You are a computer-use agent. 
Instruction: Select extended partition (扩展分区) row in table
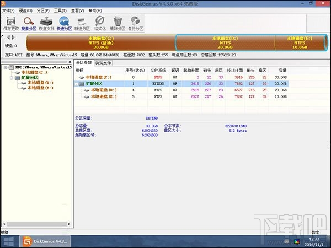pos(181,84)
